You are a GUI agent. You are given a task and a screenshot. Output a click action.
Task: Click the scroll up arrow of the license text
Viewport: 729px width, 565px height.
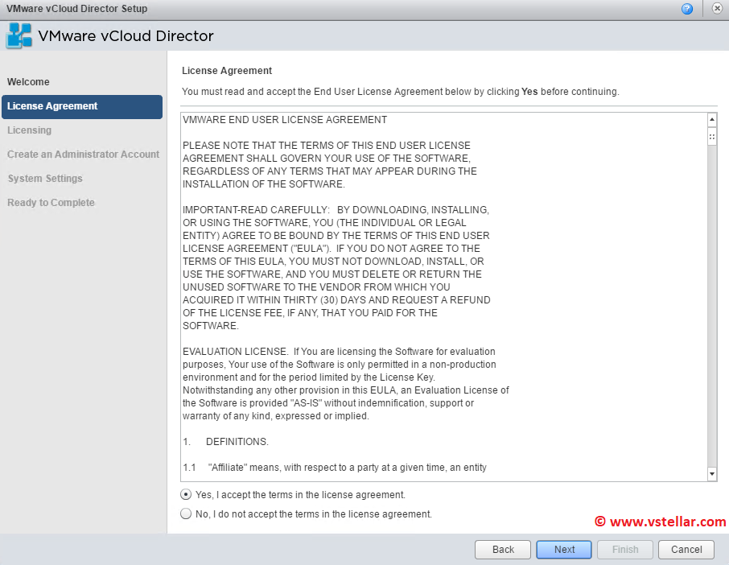[x=711, y=121]
